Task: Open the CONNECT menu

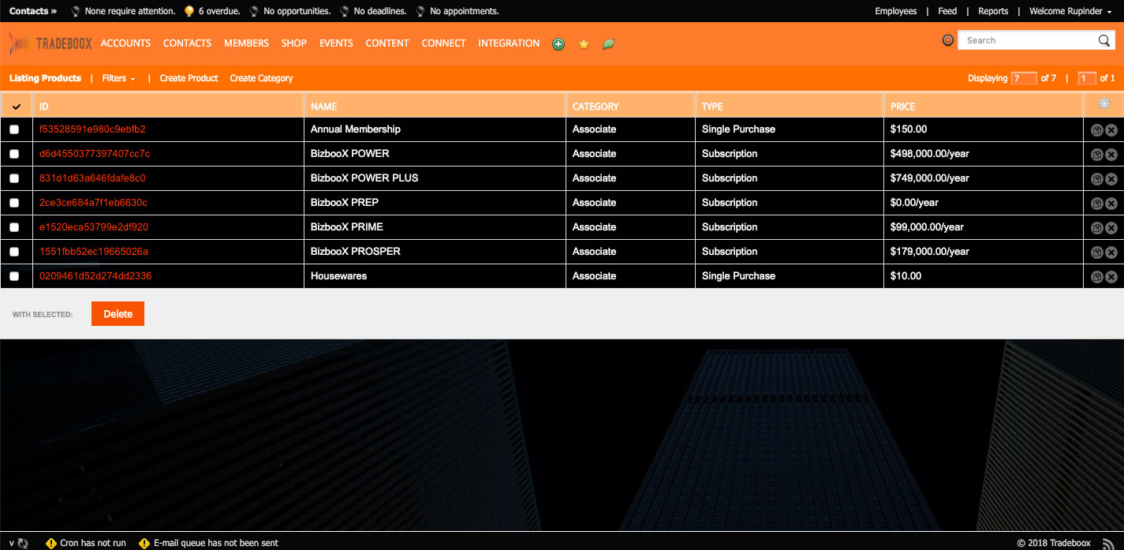Action: point(443,43)
